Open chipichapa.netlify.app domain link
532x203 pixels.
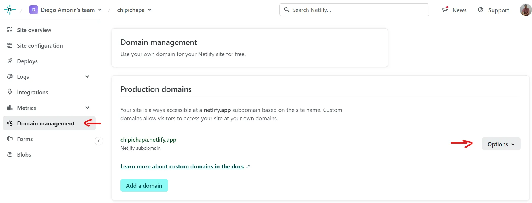point(148,140)
